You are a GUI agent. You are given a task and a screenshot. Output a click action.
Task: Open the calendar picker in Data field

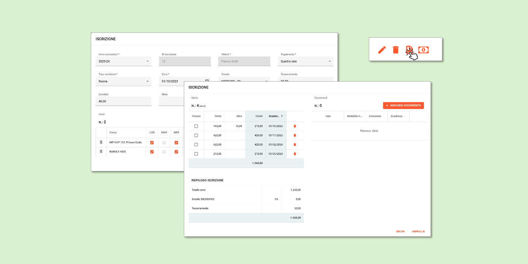tap(207, 81)
